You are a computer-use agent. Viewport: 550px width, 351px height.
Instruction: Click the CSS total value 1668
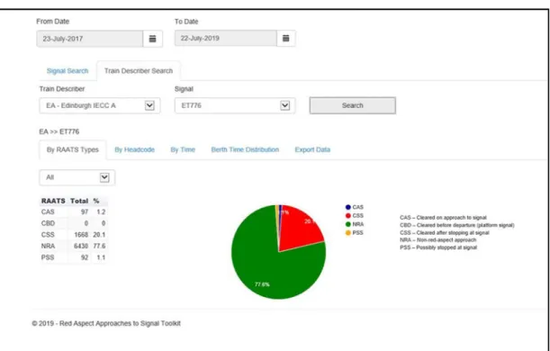point(81,235)
